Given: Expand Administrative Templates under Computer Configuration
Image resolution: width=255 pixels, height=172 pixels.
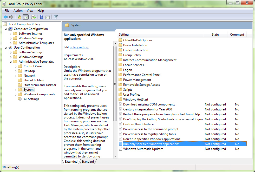Looking at the screenshot, I should tap(11, 43).
